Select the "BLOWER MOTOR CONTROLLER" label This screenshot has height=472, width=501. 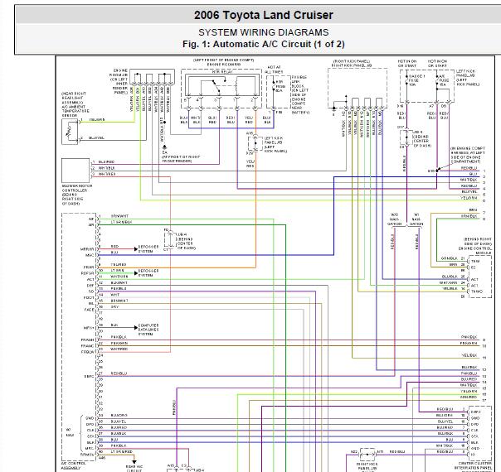[x=77, y=188]
